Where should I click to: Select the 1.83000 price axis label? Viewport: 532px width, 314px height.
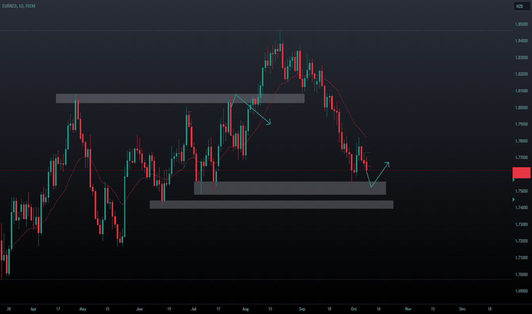[x=522, y=58]
